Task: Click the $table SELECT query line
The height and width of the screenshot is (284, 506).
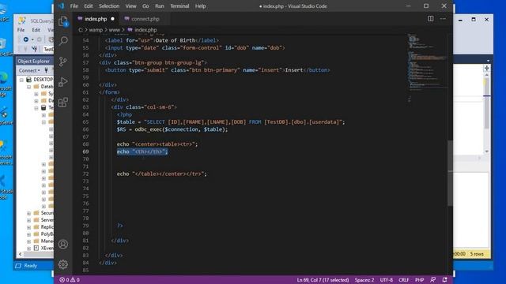Action: tap(231, 122)
